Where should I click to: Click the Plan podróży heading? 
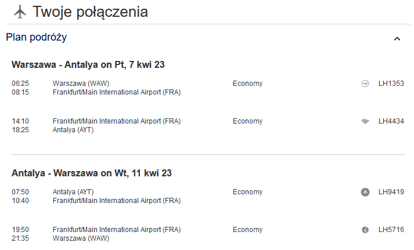(x=36, y=38)
